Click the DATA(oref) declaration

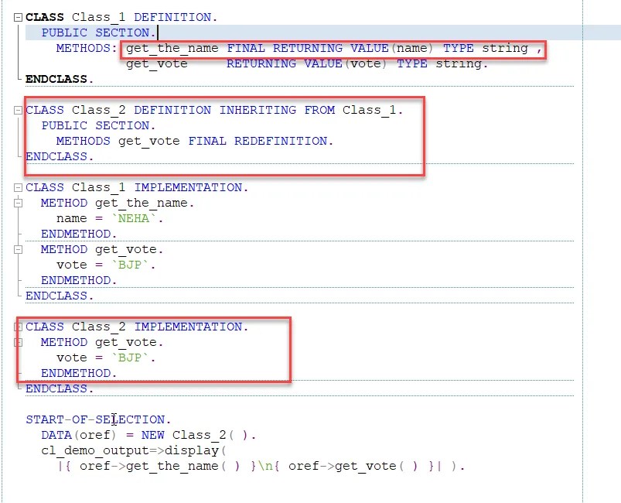click(x=76, y=434)
